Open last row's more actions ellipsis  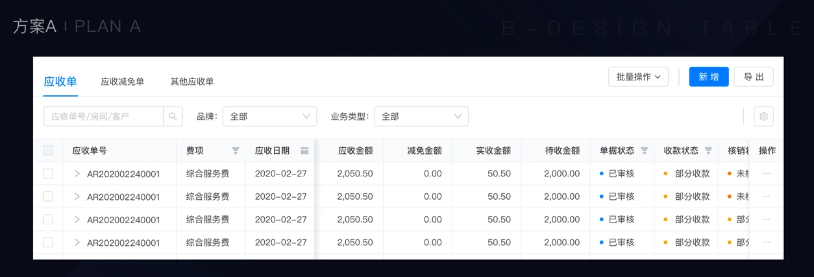click(766, 243)
